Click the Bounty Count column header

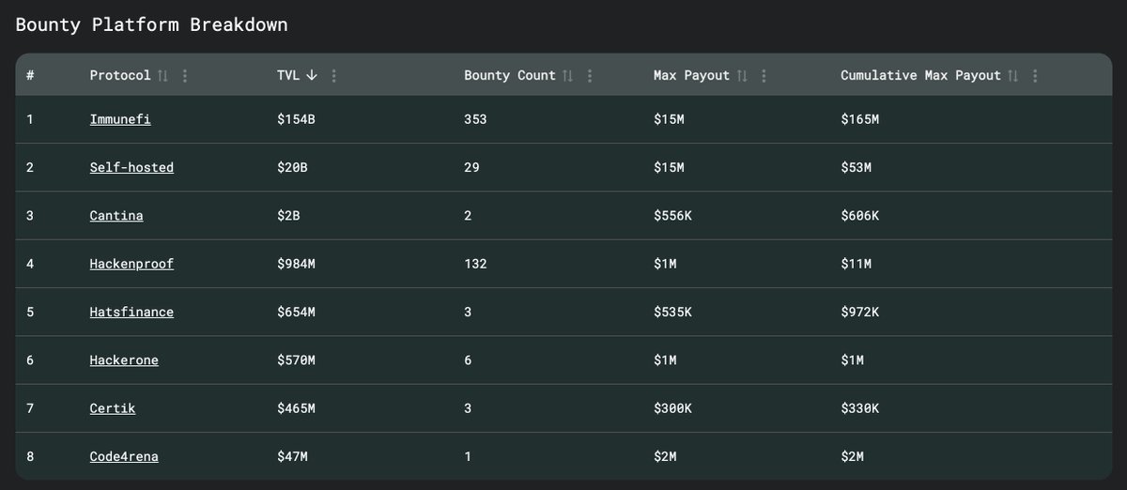(510, 75)
